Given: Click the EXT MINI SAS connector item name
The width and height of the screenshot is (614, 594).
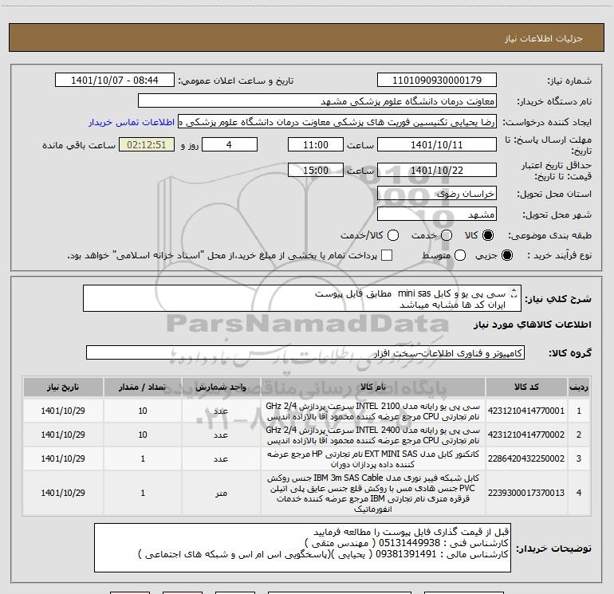Looking at the screenshot, I should 373,459.
